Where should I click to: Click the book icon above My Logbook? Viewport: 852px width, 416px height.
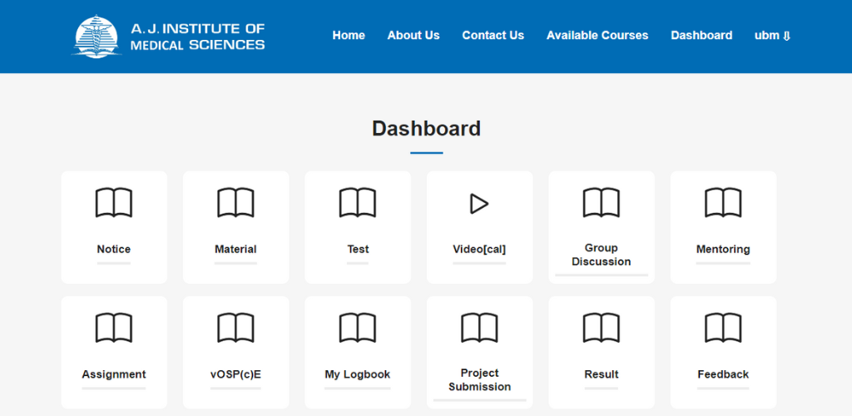(x=358, y=328)
